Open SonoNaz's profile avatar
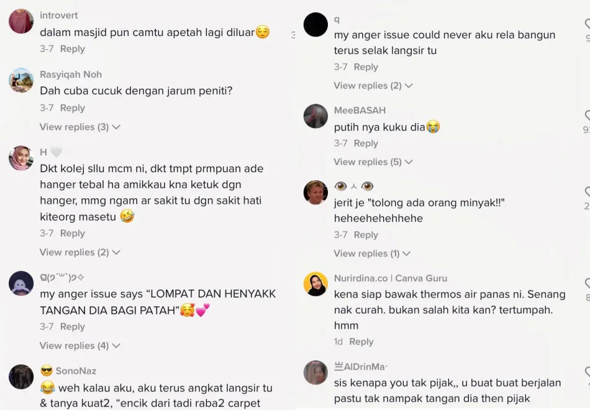The image size is (590, 410). pos(21,376)
